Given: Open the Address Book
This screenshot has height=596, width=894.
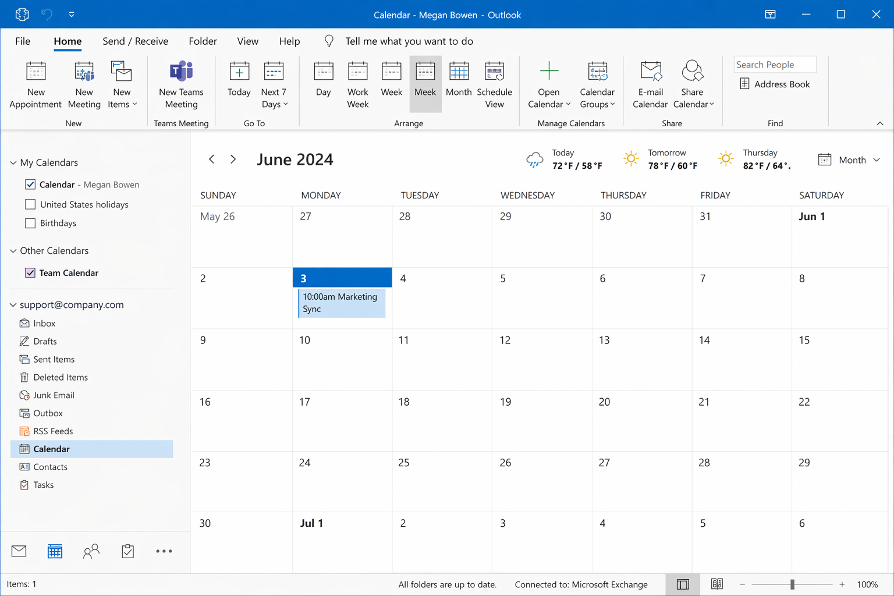Looking at the screenshot, I should (x=775, y=84).
